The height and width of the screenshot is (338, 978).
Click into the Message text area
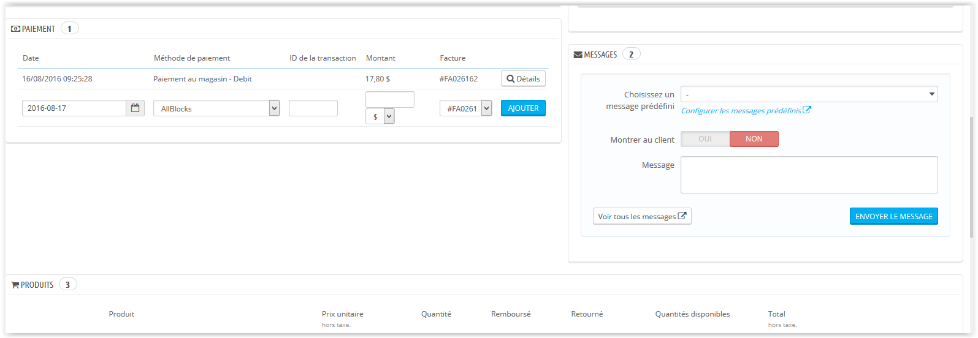tap(809, 175)
